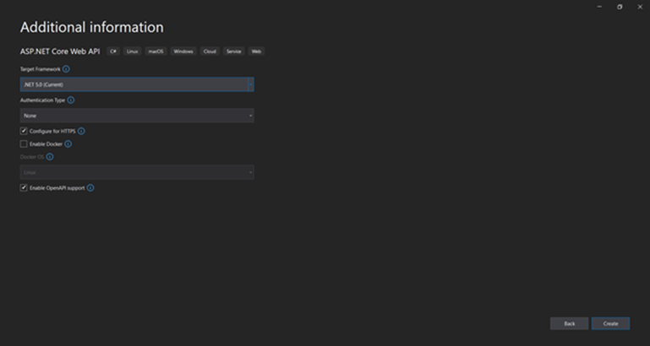Click the macOS tag
The image size is (650, 346).
[156, 51]
